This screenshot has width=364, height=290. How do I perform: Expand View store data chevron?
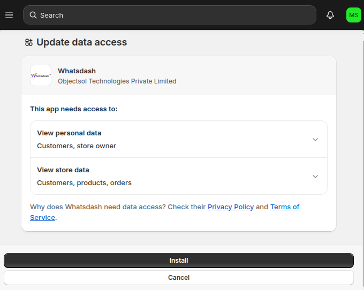coord(315,177)
